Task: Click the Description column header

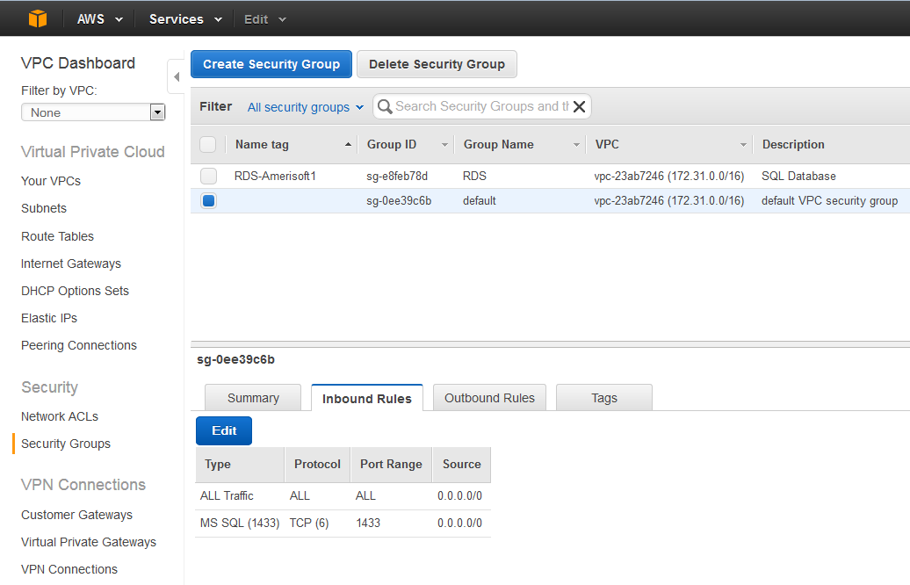Action: coord(793,145)
